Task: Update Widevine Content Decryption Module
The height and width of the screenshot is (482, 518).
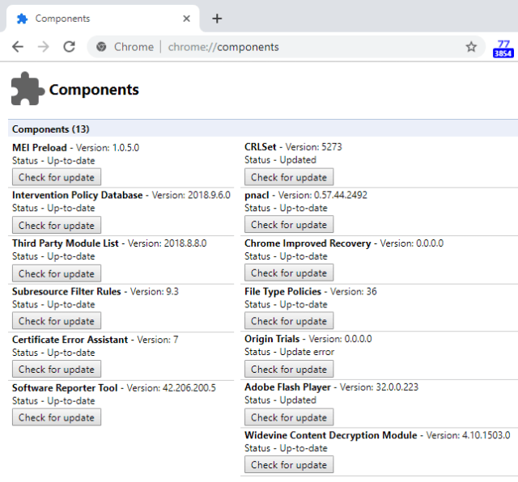Action: [289, 465]
